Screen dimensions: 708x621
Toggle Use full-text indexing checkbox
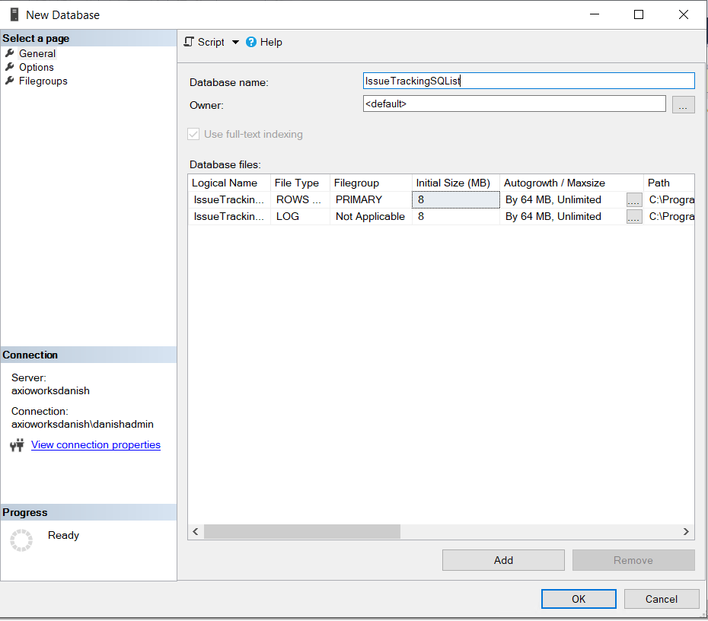(193, 134)
